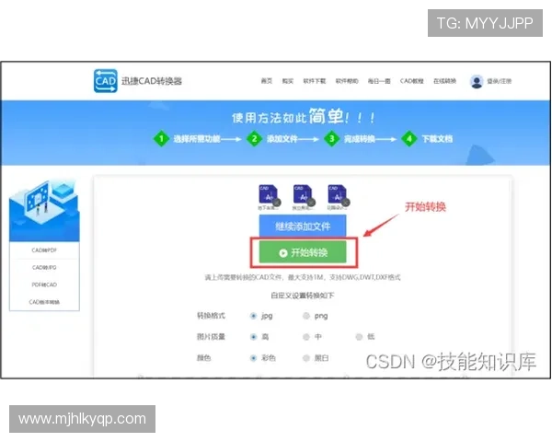Remove the middle uploaded CAD file
Viewport: 552px width, 442px height.
pyautogui.click(x=311, y=203)
